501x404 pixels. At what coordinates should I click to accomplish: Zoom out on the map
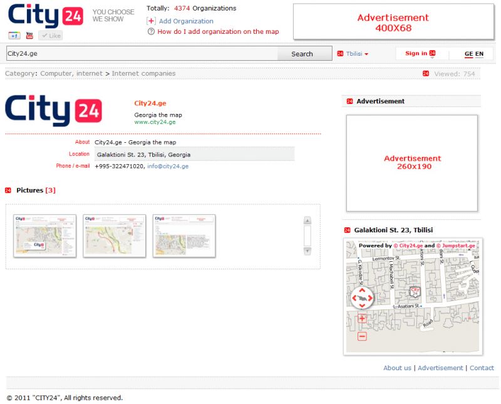pos(362,336)
